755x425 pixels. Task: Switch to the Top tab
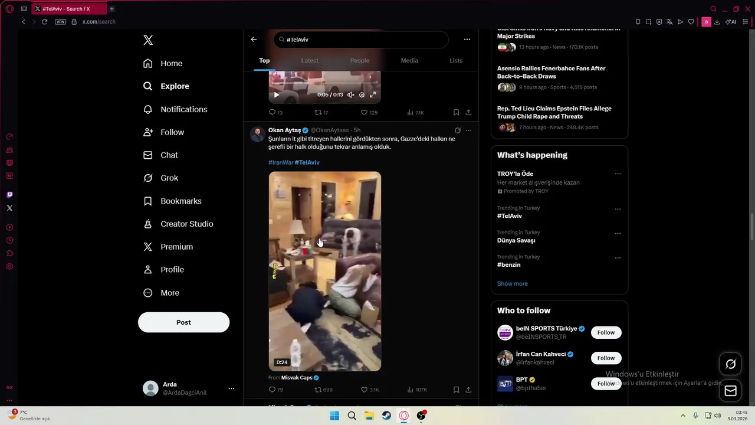pyautogui.click(x=264, y=60)
